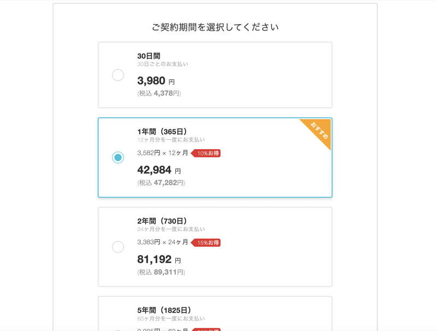Click the 30日間 plan title
Viewport: 437px width, 331px height.
[149, 56]
